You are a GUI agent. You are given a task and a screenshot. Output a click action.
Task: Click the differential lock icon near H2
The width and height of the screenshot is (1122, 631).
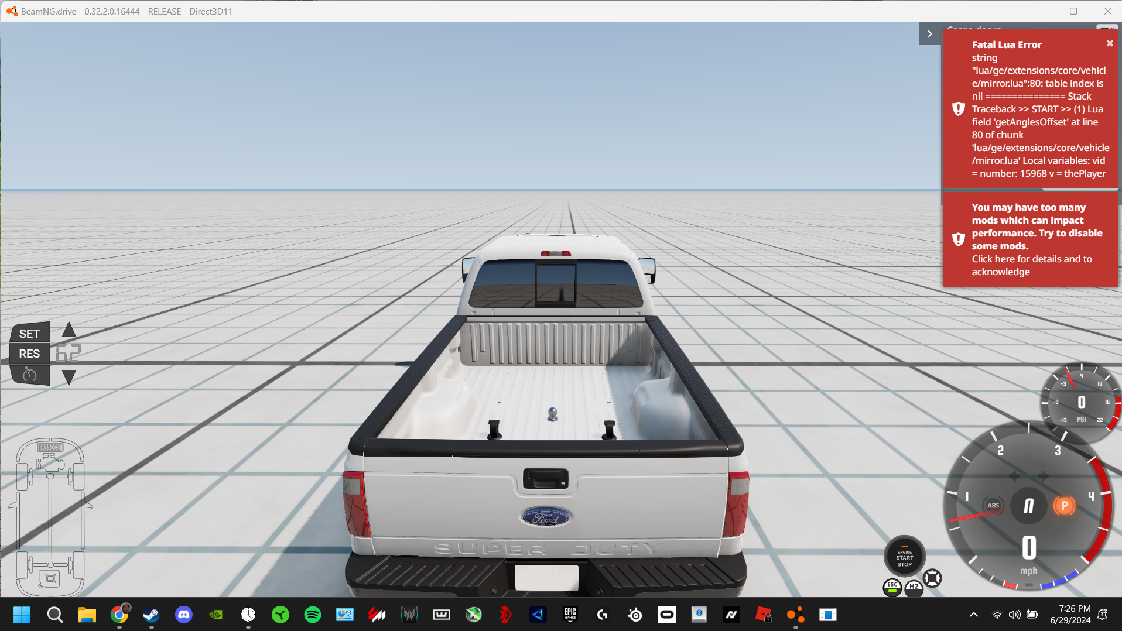932,578
